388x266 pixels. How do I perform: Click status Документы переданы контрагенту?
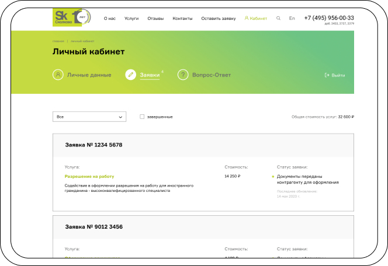307,179
